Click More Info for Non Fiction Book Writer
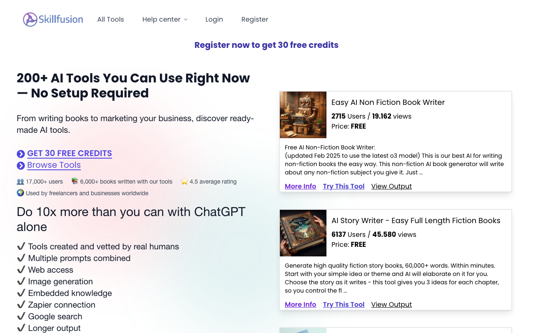This screenshot has width=533, height=333. pos(300,186)
